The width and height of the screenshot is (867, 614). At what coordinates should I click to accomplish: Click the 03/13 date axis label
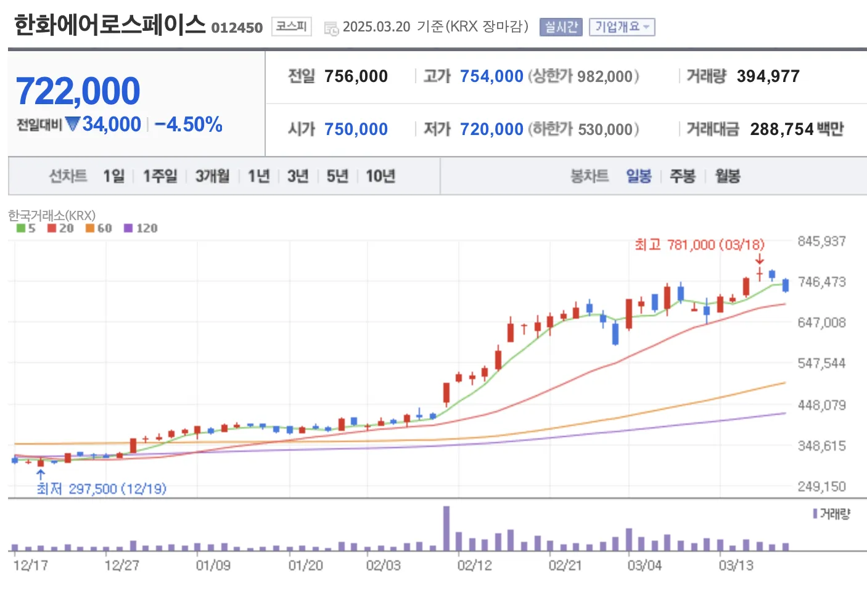(736, 565)
